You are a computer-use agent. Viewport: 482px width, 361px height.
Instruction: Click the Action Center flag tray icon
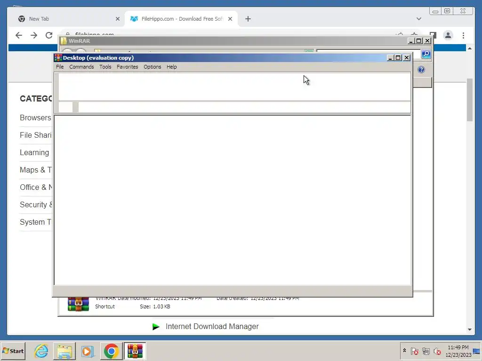tap(414, 351)
